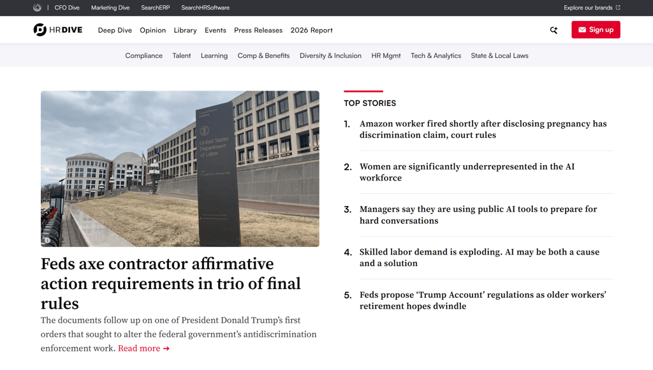Click the image info icon on photo
The image size is (653, 370).
47,240
